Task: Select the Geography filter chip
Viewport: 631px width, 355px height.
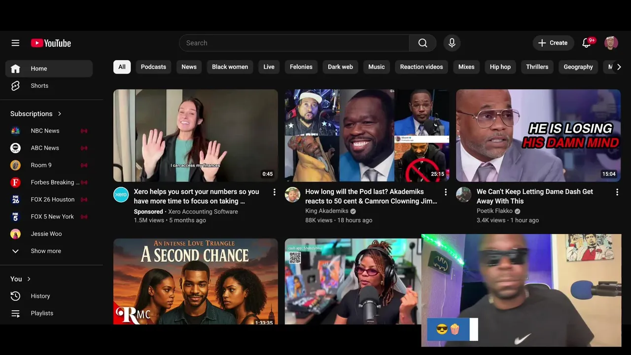Action: 578,67
